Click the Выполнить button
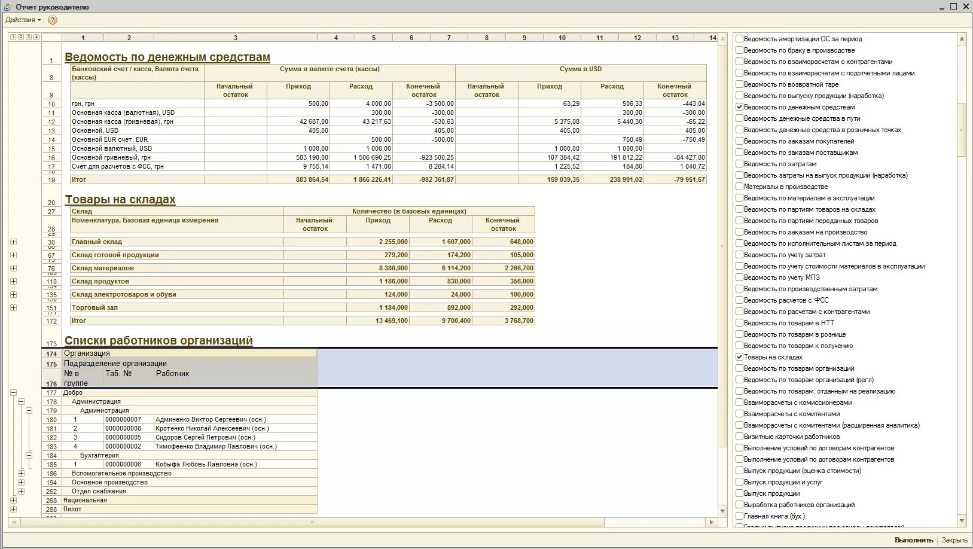This screenshot has width=973, height=549. [914, 540]
